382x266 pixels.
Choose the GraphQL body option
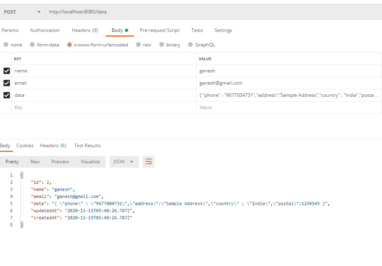tap(201, 45)
